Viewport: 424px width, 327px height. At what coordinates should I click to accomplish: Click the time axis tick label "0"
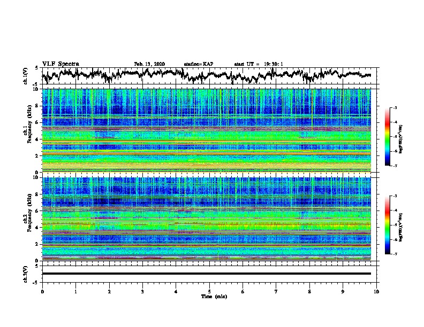42,292
